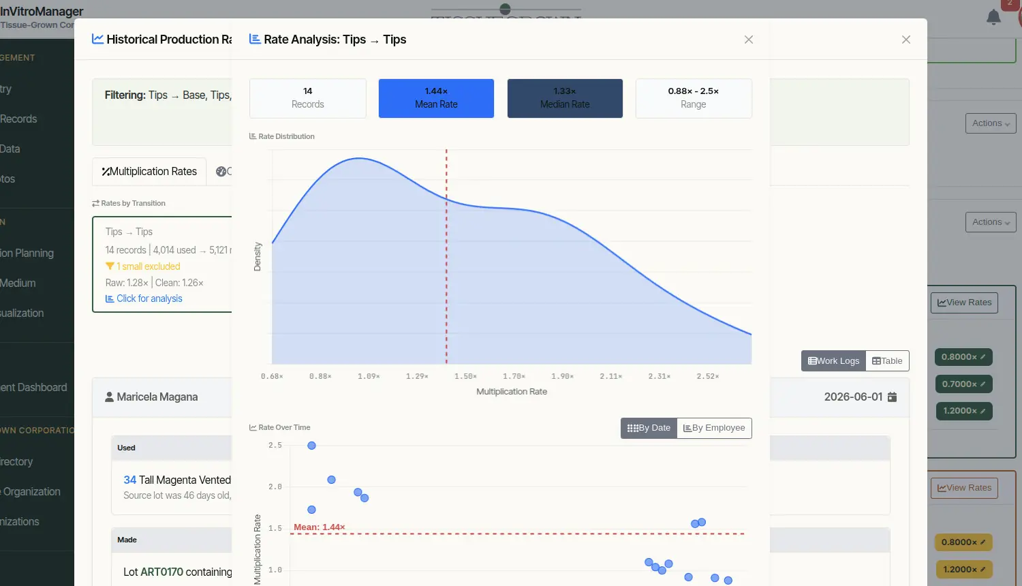Click the 34 Tall Magenta Vented entry
The height and width of the screenshot is (586, 1022).
177,480
